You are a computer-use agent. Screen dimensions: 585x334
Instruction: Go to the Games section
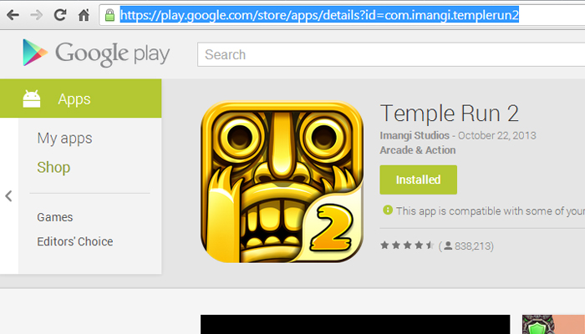click(55, 217)
